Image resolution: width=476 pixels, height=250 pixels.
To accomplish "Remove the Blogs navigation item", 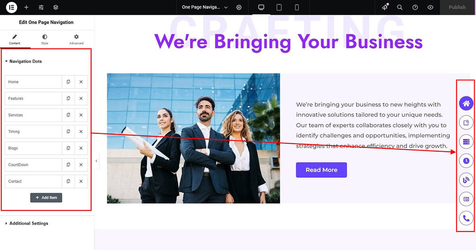I will click(81, 148).
